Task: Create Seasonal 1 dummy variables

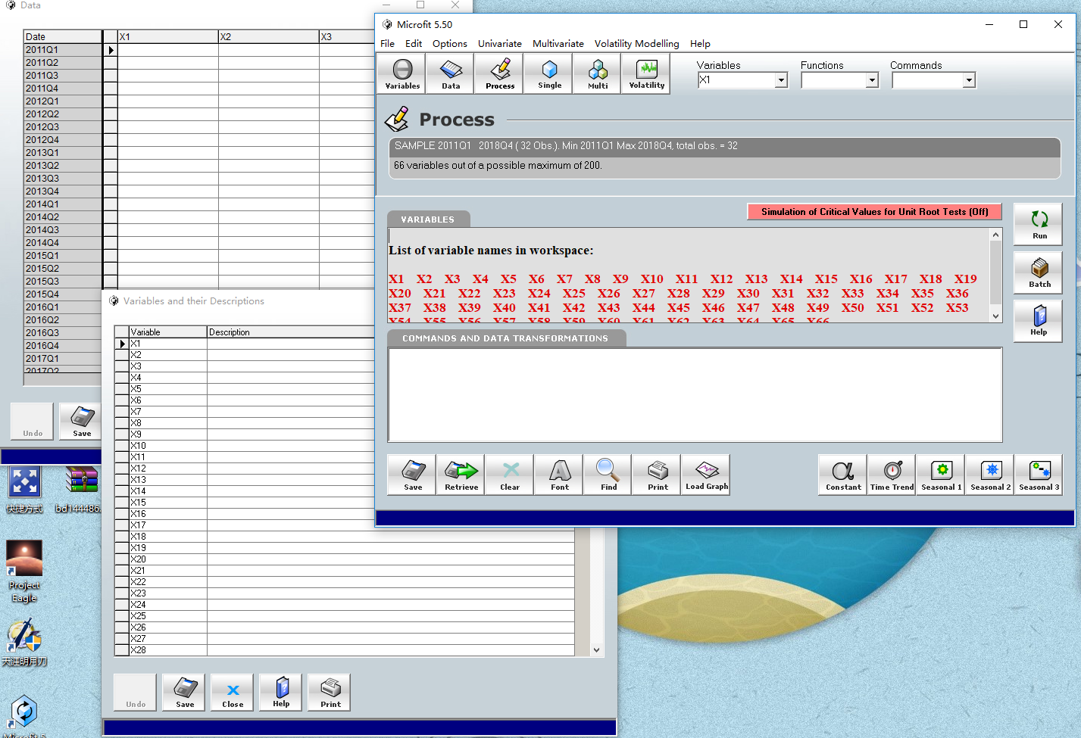Action: click(x=941, y=475)
